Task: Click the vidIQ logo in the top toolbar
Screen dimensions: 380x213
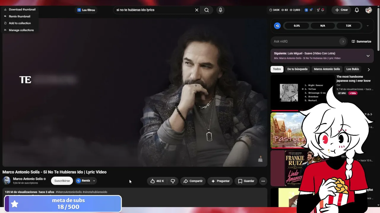Action: tap(306, 10)
